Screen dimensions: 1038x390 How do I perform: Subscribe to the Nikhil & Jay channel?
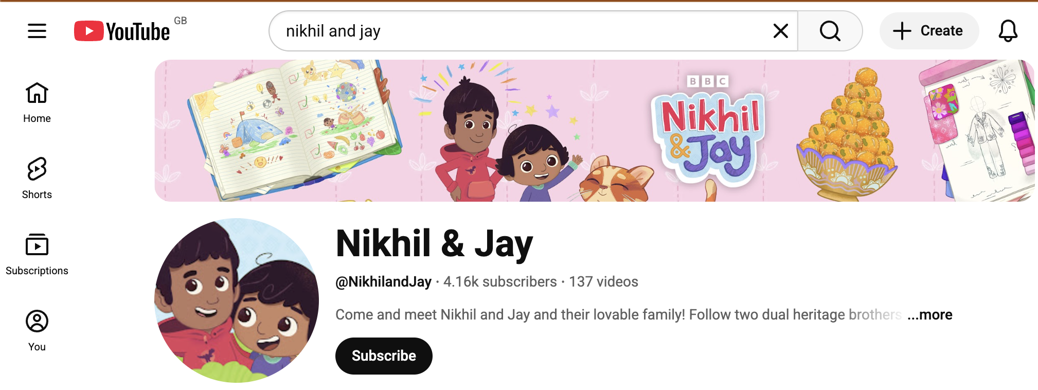pos(384,356)
